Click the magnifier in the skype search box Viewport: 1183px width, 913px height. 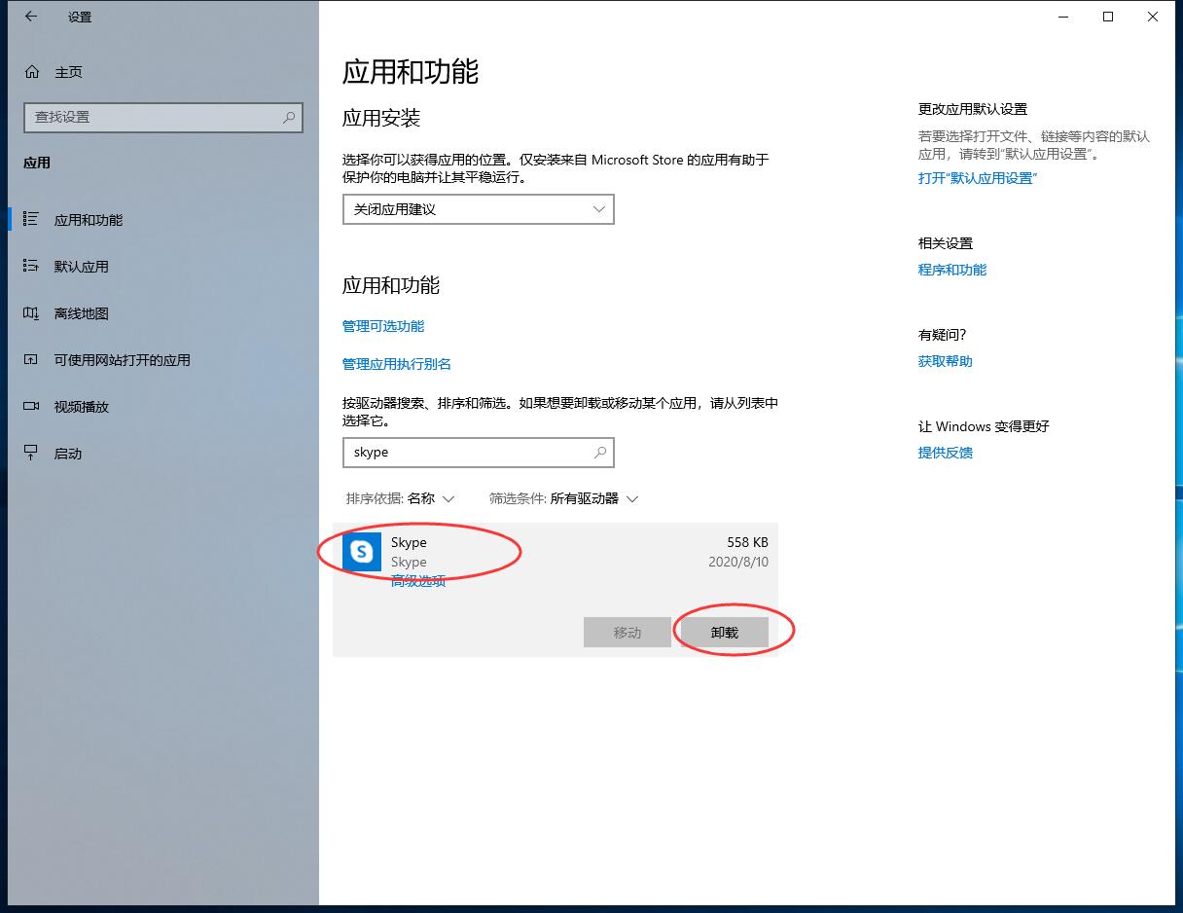[x=600, y=453]
